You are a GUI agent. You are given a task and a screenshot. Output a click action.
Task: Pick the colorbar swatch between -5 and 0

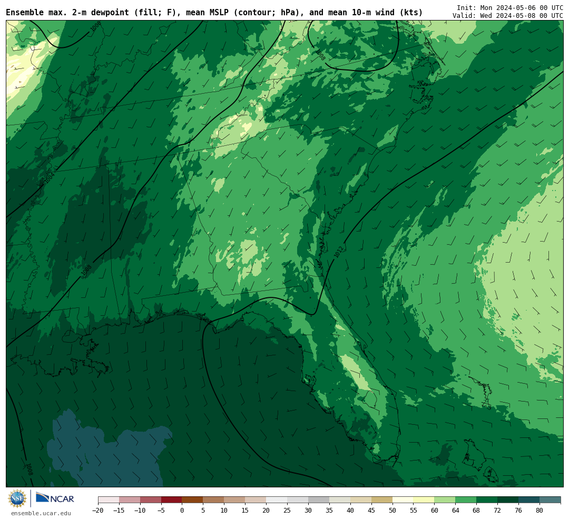[x=172, y=500]
